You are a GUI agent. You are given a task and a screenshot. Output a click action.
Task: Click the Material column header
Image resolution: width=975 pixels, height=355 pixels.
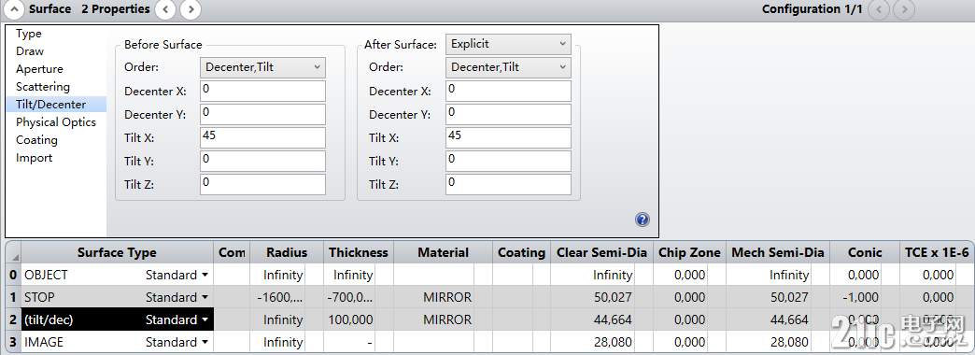(443, 252)
